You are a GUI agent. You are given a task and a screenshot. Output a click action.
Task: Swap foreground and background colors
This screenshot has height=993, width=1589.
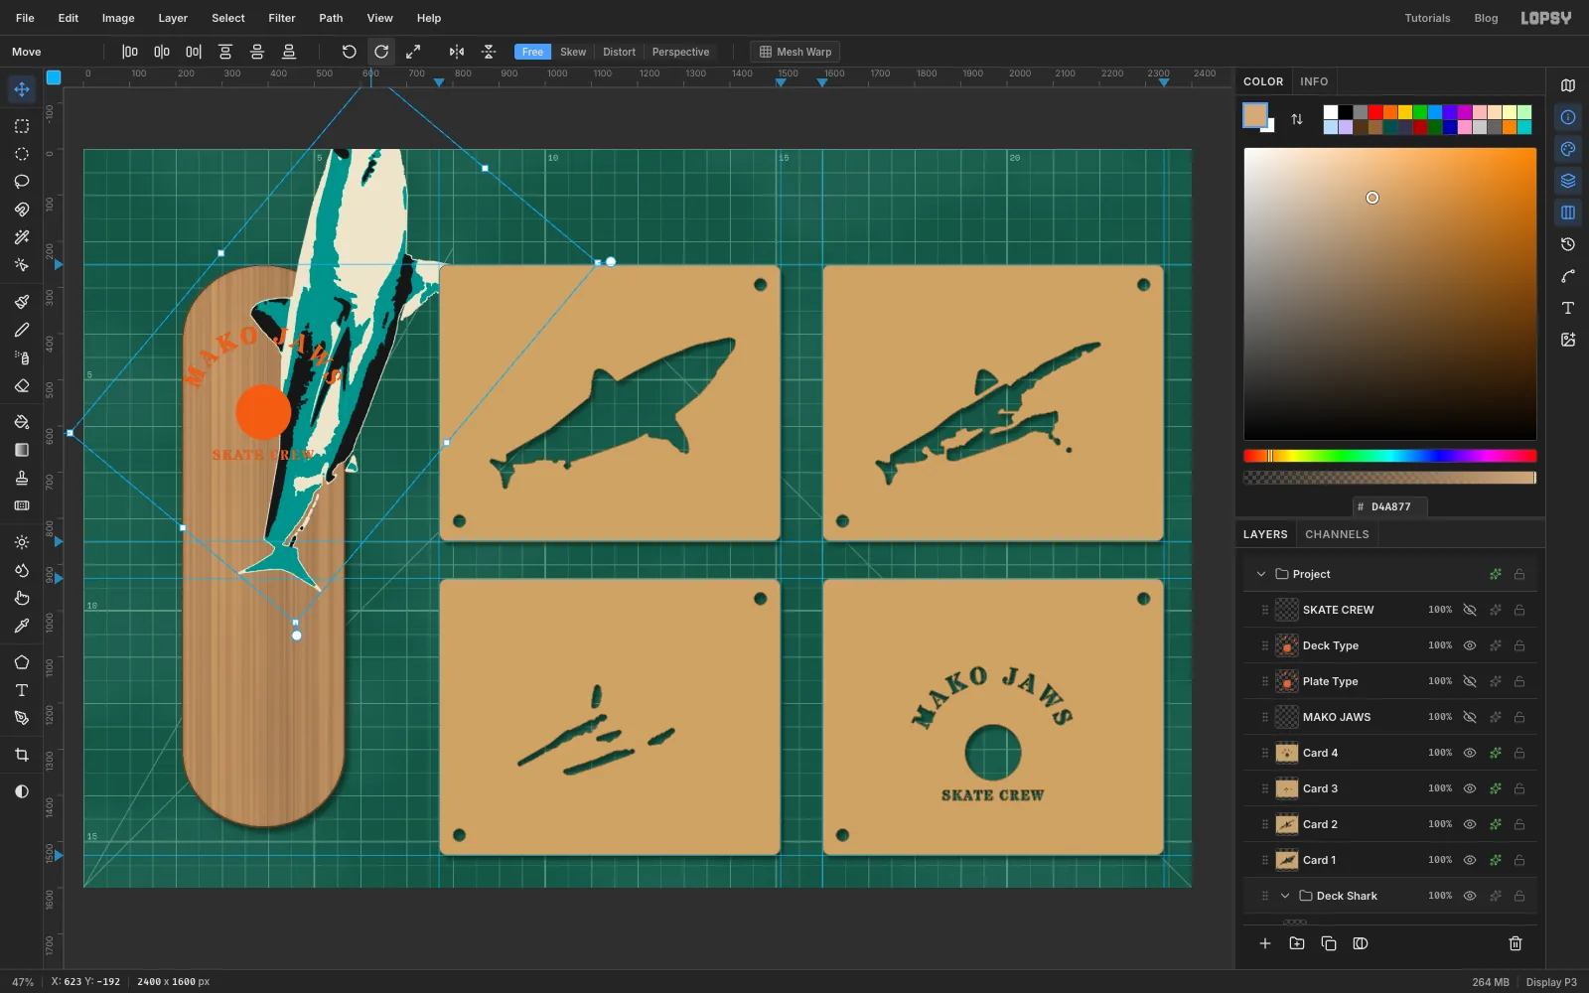click(x=1297, y=119)
